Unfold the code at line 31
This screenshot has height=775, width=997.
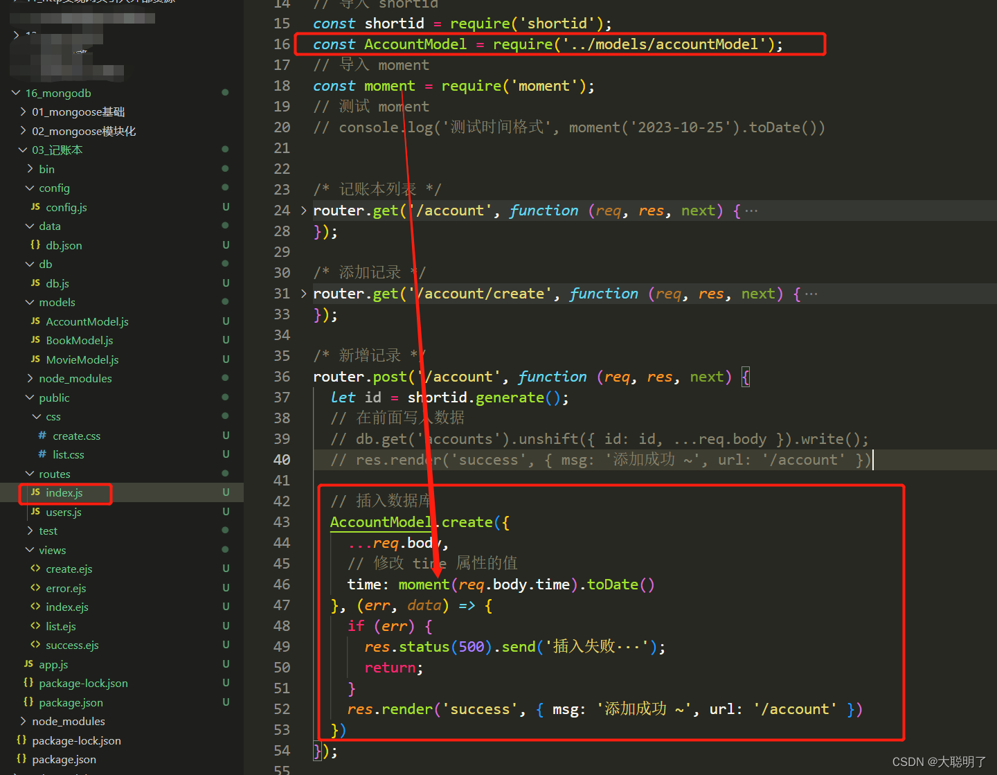click(303, 294)
